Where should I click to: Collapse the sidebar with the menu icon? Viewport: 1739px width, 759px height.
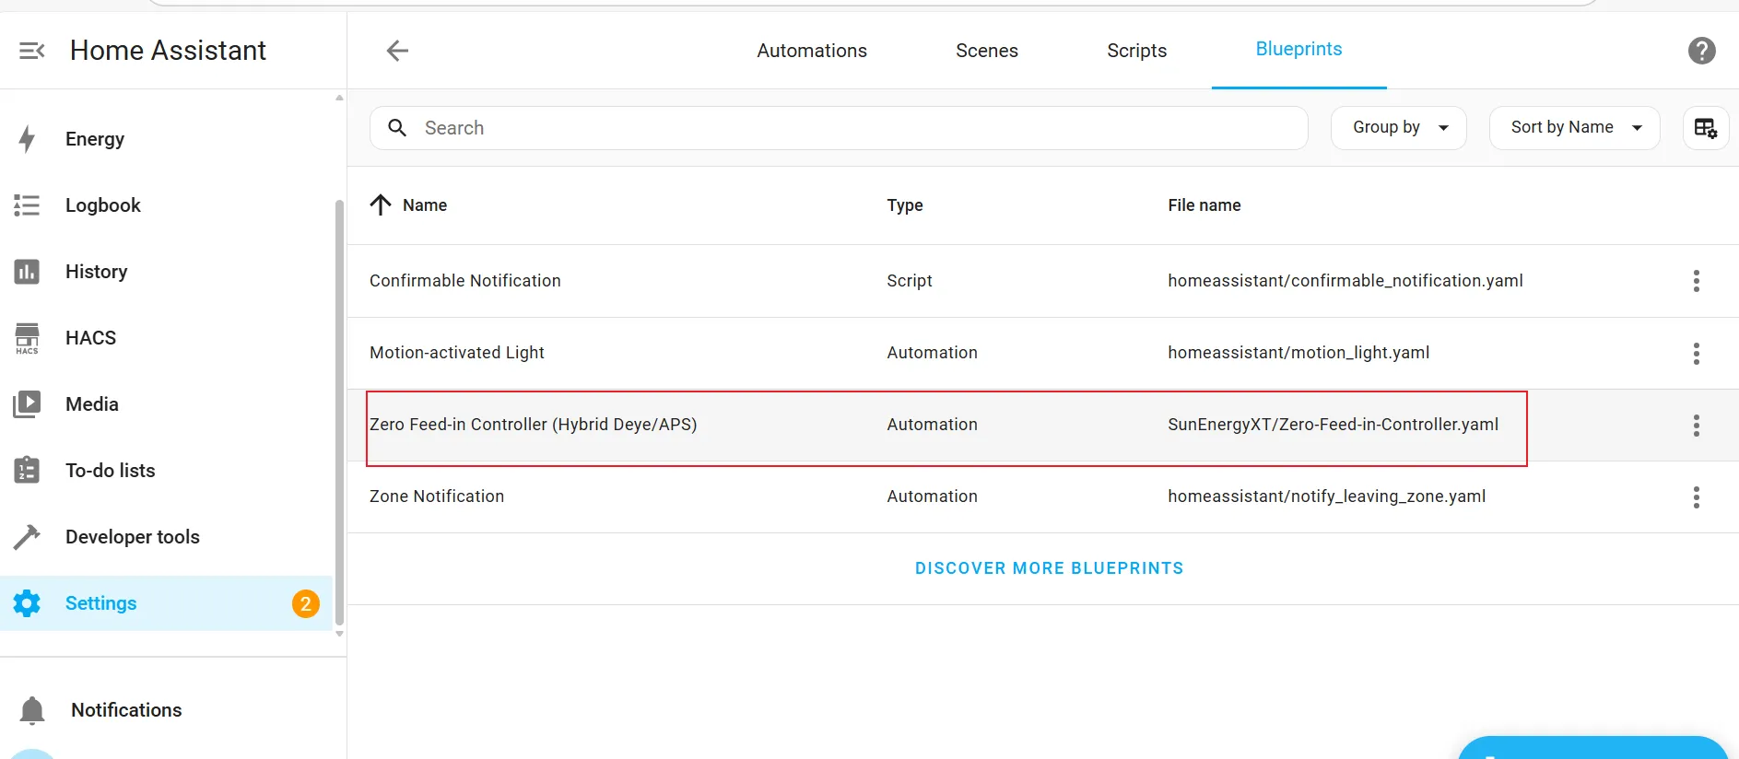pos(32,51)
